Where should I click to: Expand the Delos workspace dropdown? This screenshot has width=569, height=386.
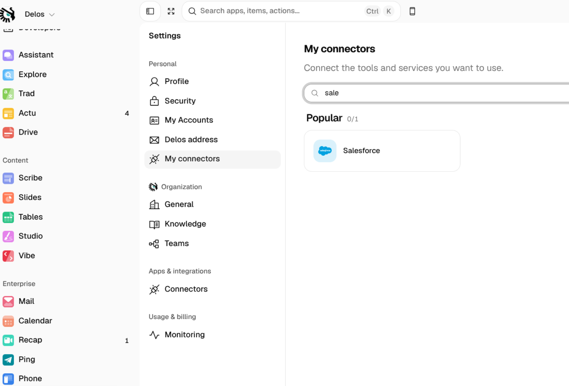pos(40,14)
